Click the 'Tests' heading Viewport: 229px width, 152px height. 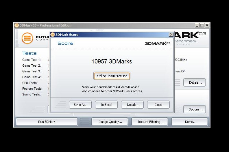[29, 53]
